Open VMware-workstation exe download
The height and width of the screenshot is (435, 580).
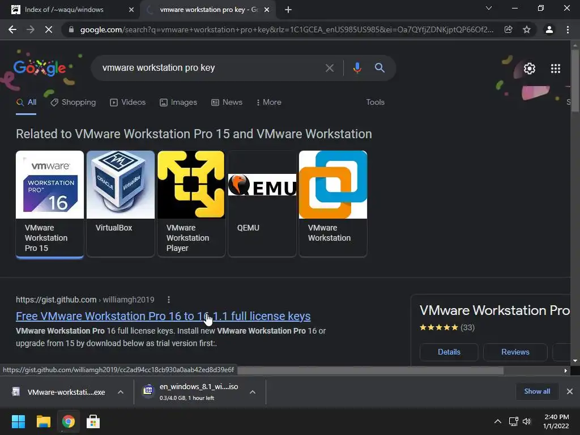pos(59,392)
